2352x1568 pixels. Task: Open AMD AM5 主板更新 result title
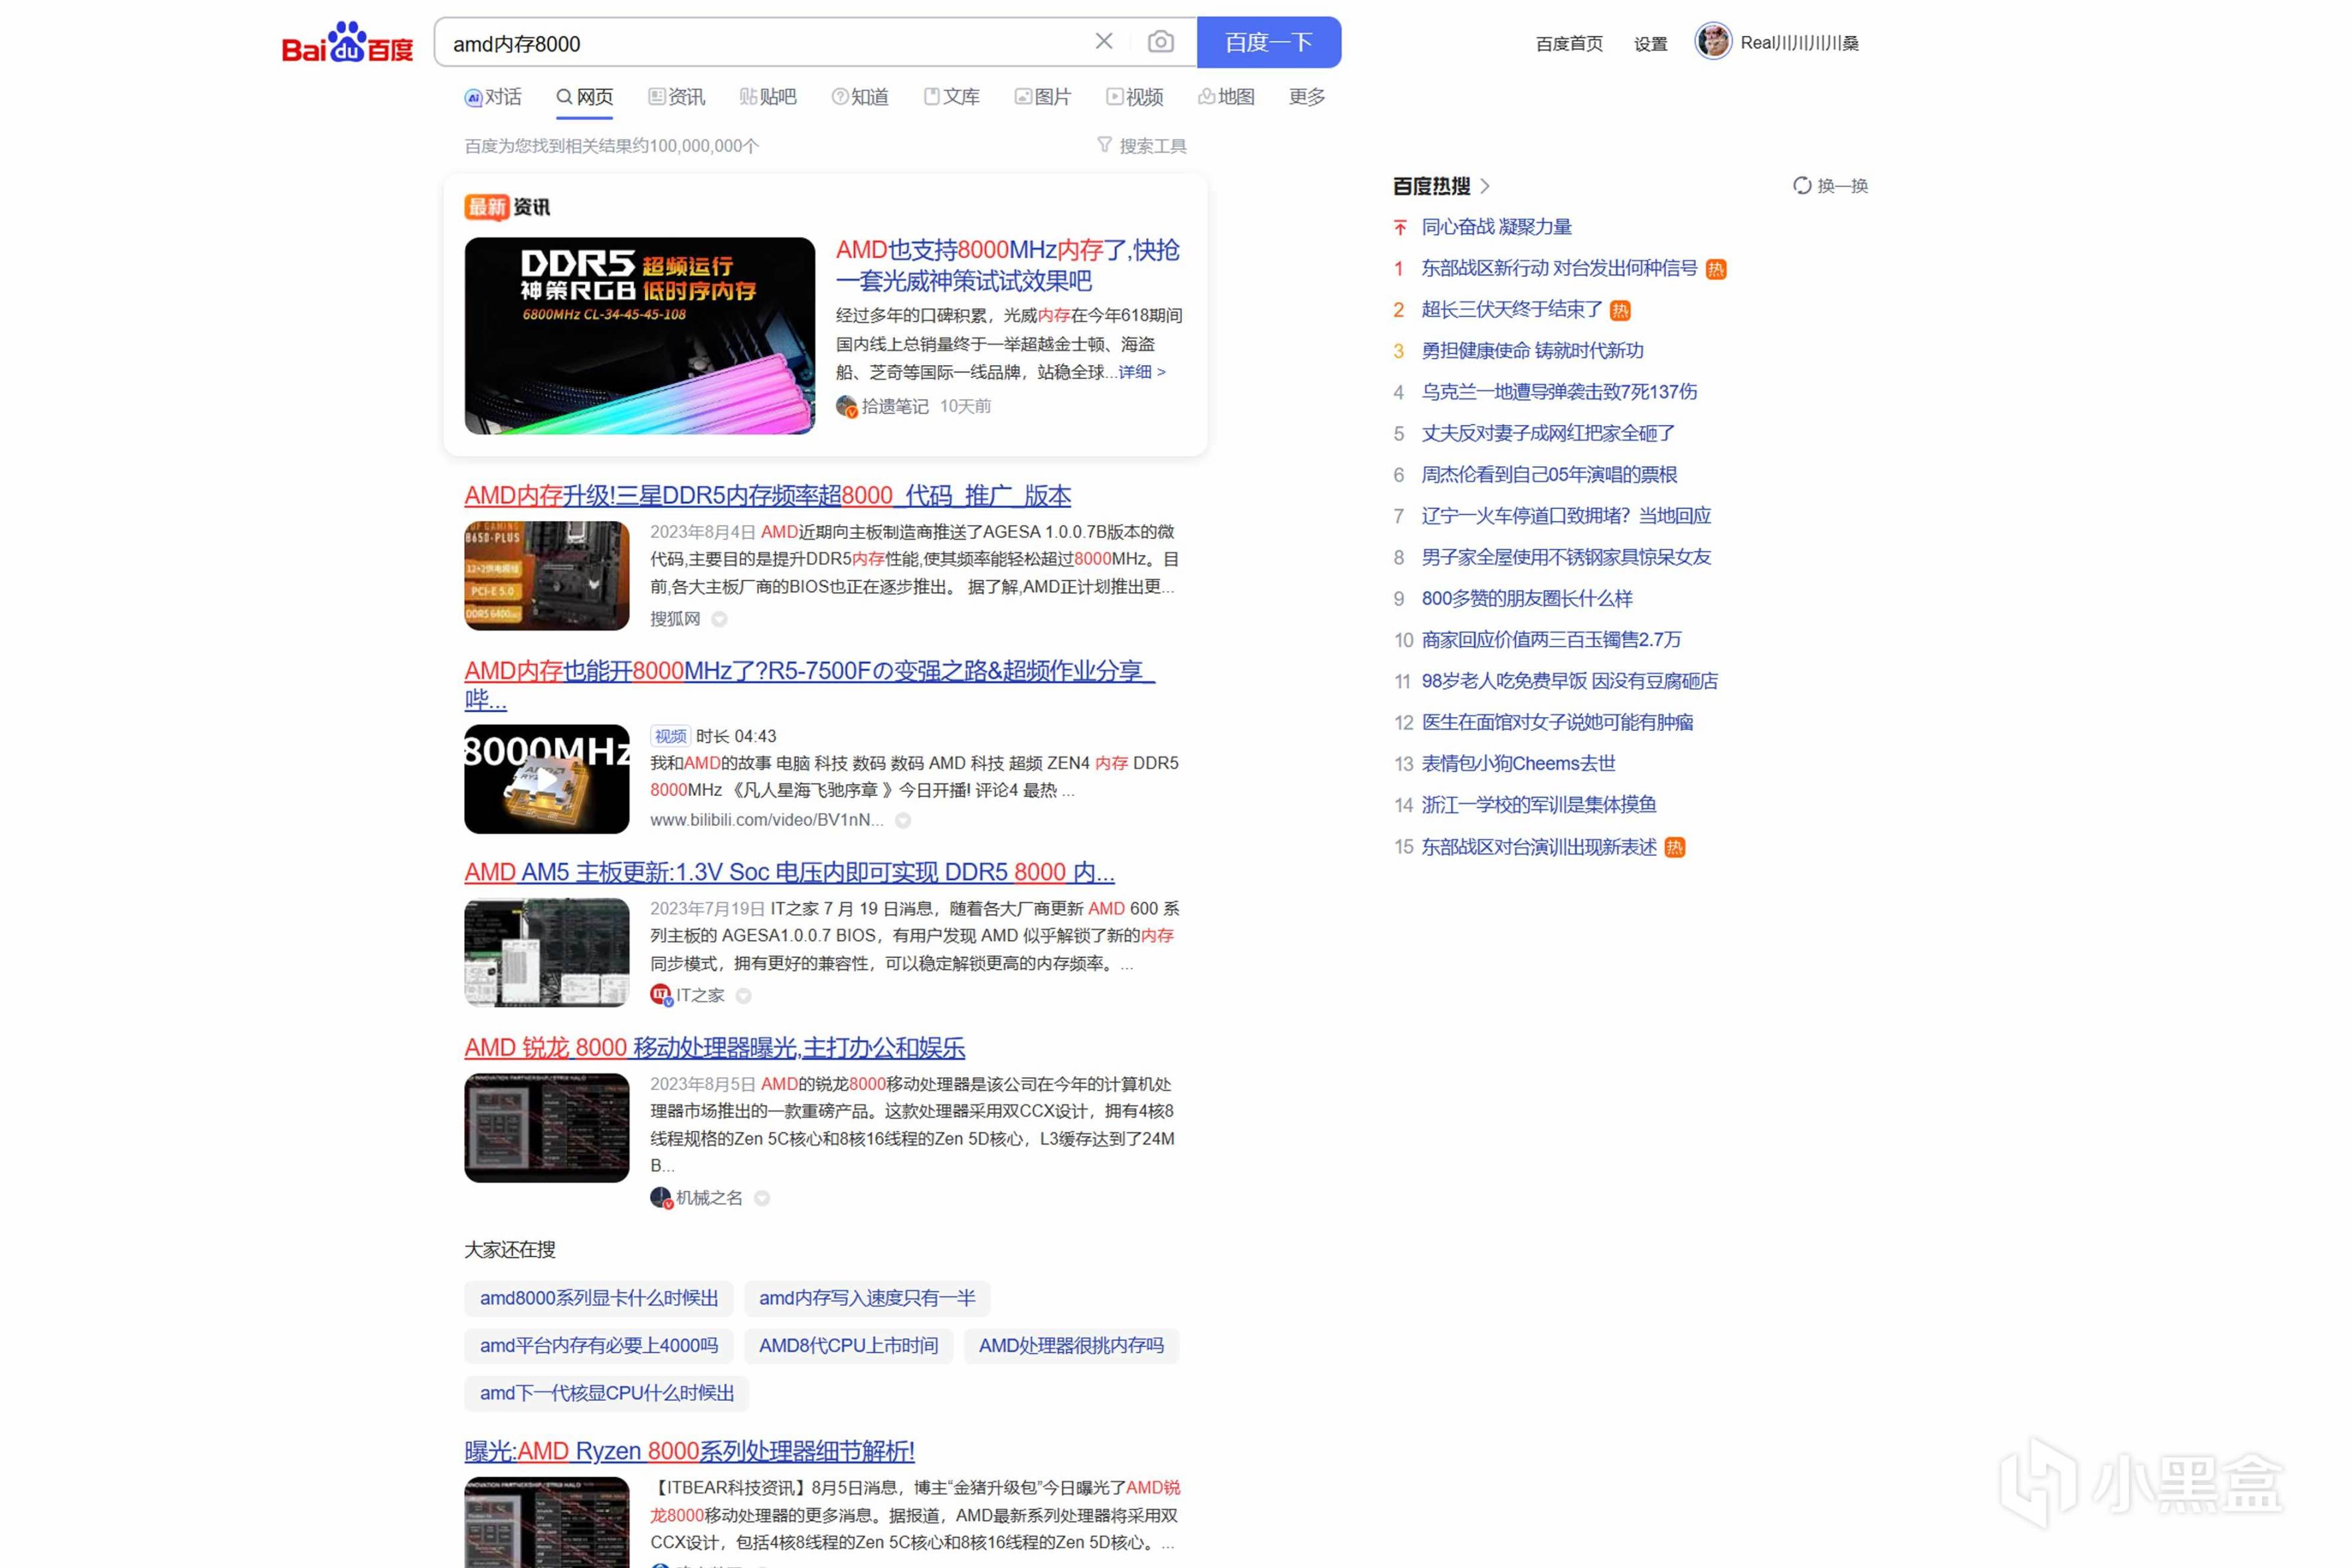tap(790, 872)
